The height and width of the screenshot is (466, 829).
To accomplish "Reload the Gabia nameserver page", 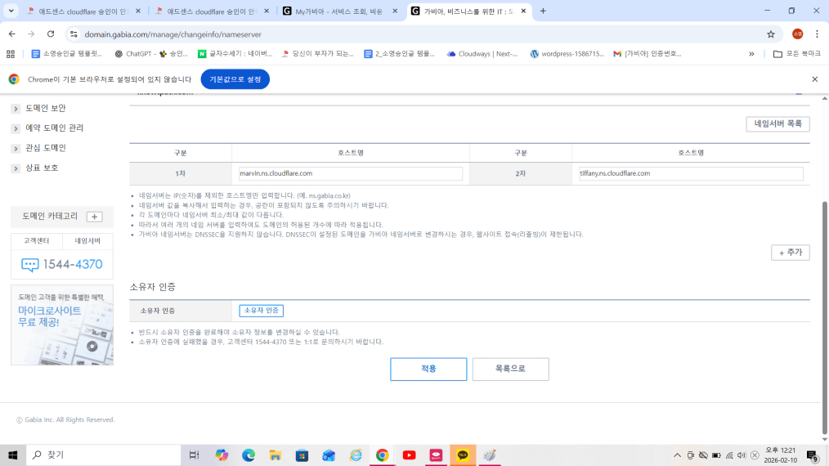I will click(x=51, y=34).
